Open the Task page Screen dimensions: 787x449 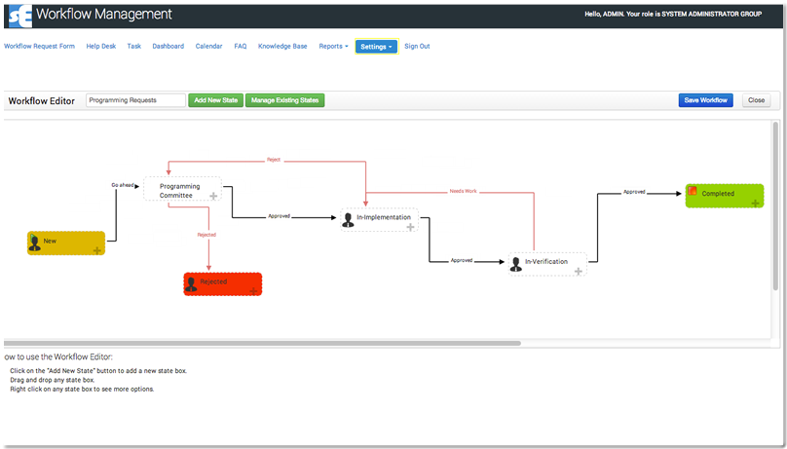[x=134, y=46]
